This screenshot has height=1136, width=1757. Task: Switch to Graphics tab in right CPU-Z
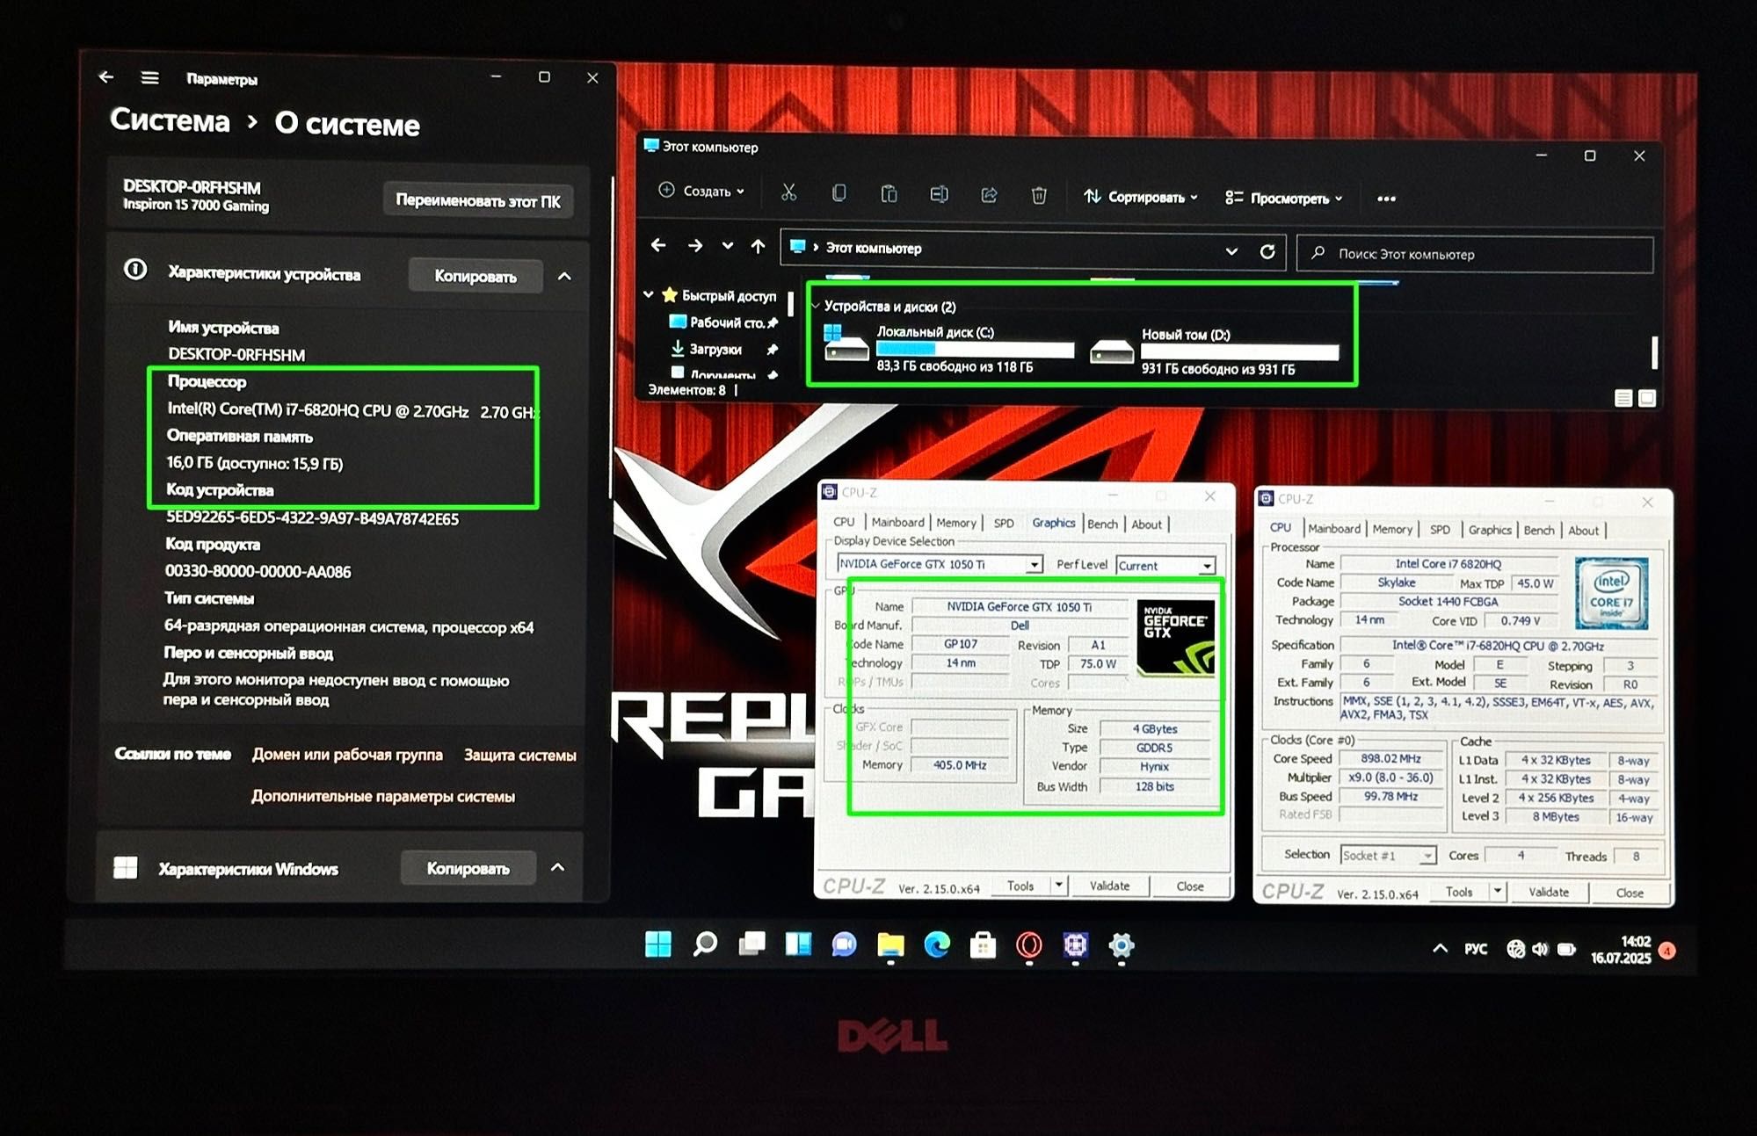click(x=1491, y=531)
